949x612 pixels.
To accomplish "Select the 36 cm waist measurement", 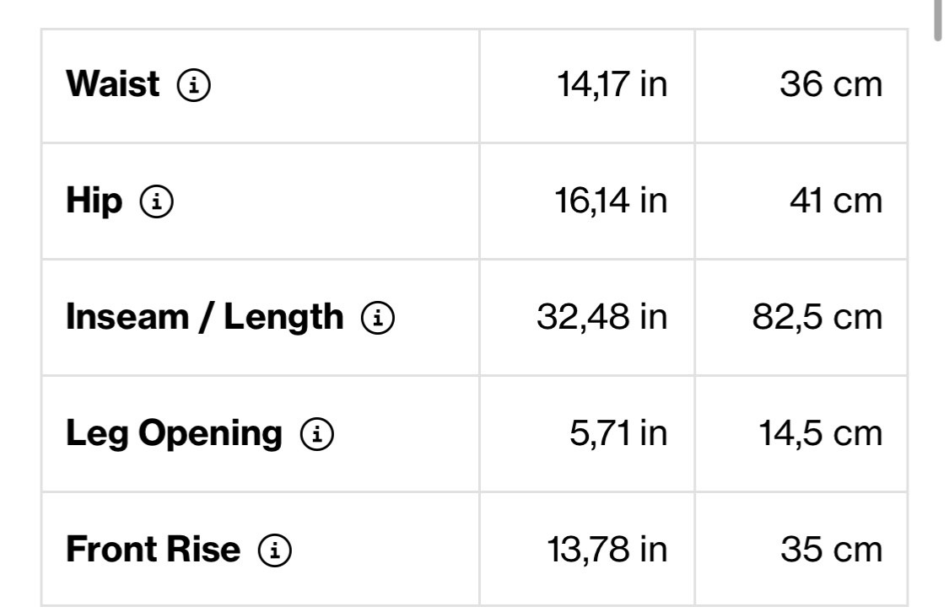I will tap(831, 85).
